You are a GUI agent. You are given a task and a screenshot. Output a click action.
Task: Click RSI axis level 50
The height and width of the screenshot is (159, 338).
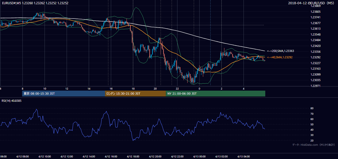[312, 124]
